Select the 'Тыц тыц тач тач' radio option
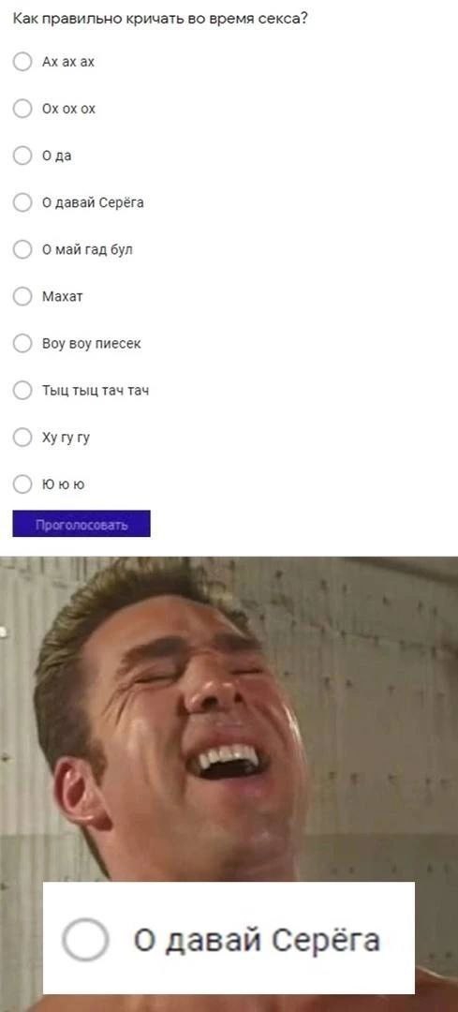Image resolution: width=458 pixels, height=1012 pixels. (22, 390)
